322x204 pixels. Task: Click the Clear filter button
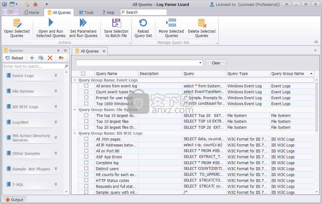point(216,63)
